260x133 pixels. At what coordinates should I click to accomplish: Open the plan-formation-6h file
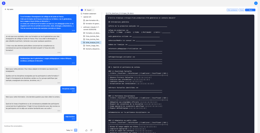93,20
